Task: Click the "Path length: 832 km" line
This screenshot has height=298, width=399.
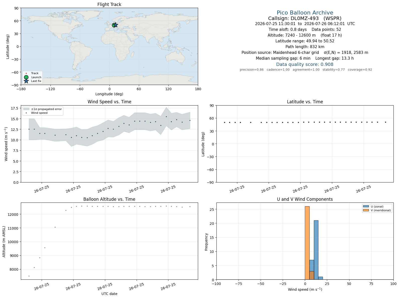Action: click(305, 47)
